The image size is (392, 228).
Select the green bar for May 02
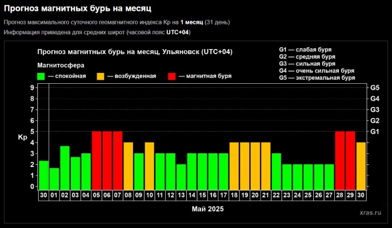pyautogui.click(x=65, y=168)
